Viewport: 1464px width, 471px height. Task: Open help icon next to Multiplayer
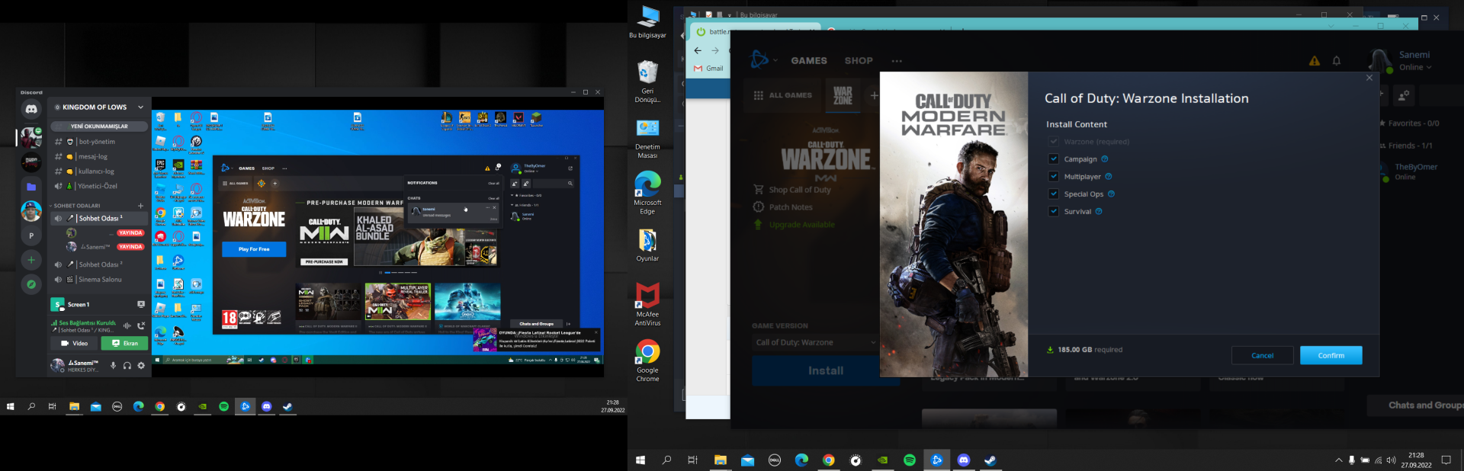click(1109, 176)
